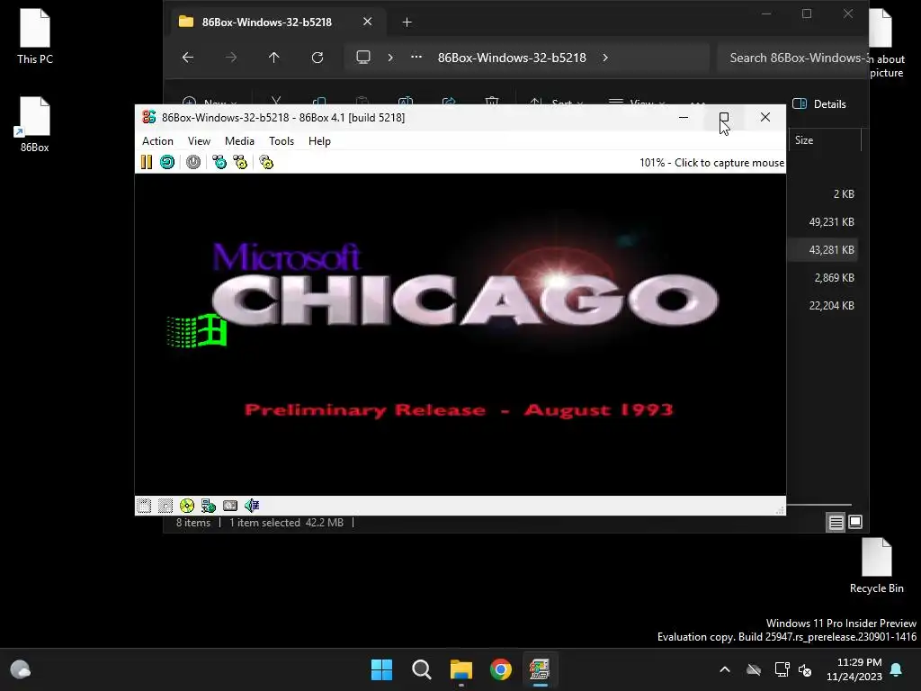Image resolution: width=921 pixels, height=691 pixels.
Task: Launch Google Chrome from the taskbar
Action: (x=500, y=669)
